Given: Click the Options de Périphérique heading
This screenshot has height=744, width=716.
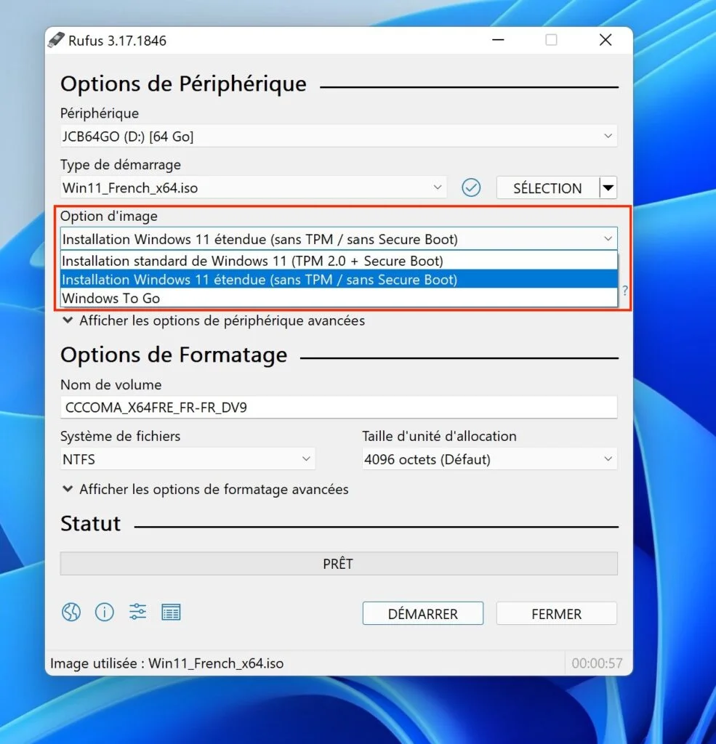Looking at the screenshot, I should point(183,84).
